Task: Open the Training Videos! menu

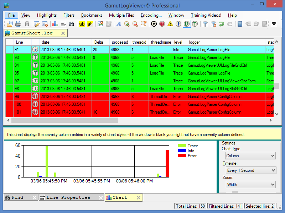Action: (x=206, y=15)
